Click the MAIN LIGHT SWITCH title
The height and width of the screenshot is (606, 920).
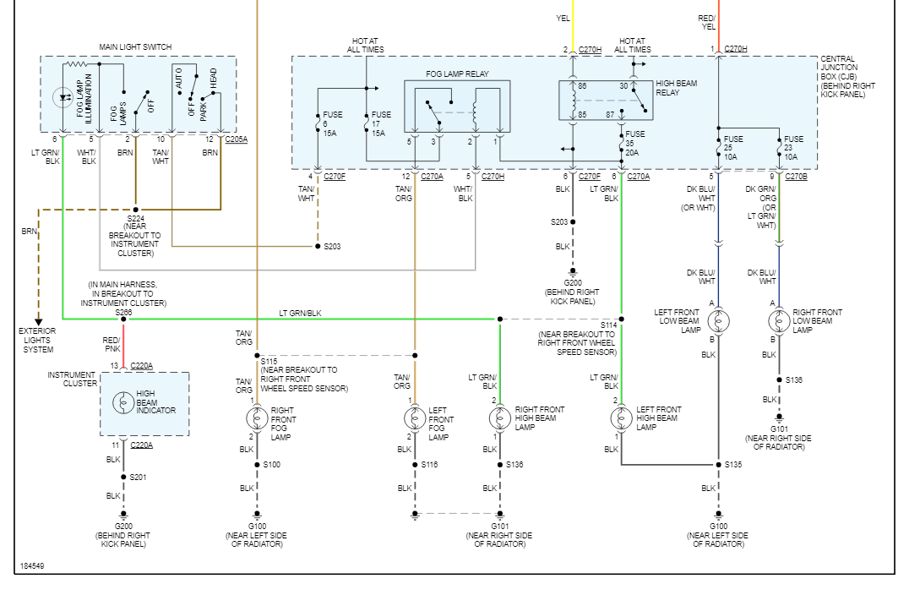point(135,47)
